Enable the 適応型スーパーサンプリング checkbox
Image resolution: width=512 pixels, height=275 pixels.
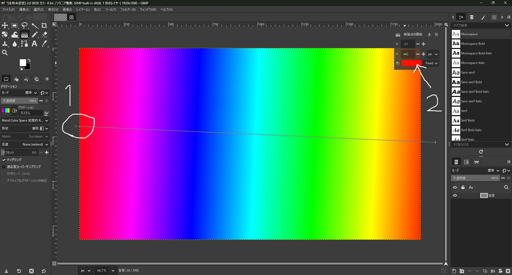pos(4,166)
